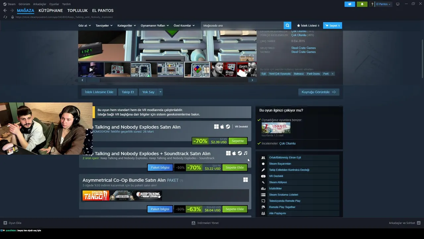Select the colored-squares module screenshot thumbnail

pos(197,70)
